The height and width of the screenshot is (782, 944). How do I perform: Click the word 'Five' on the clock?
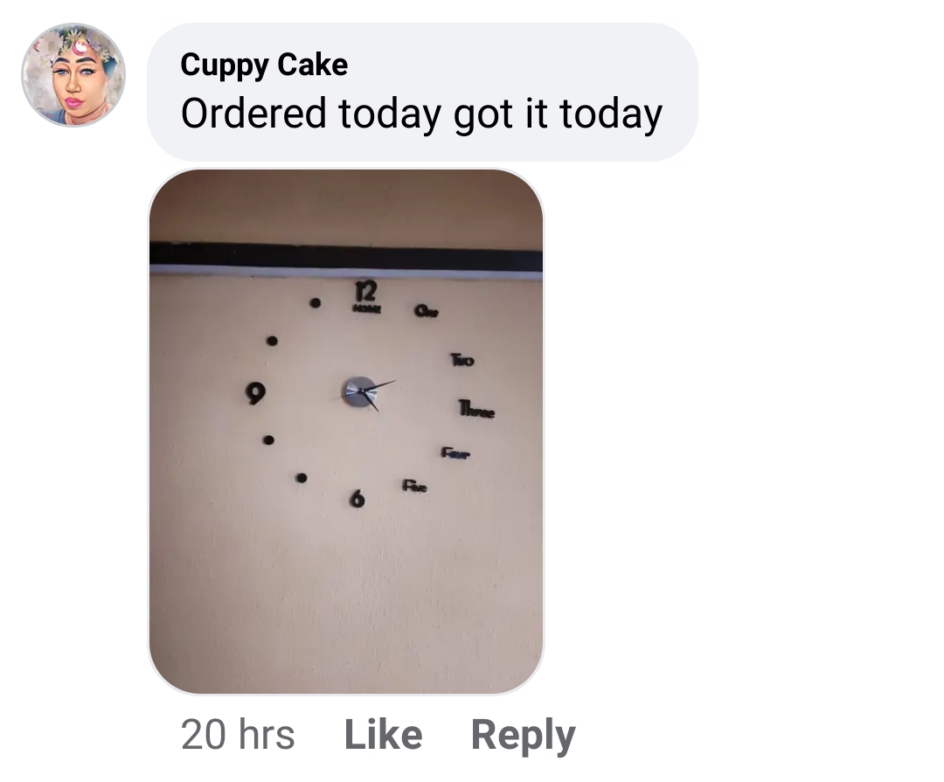click(415, 485)
